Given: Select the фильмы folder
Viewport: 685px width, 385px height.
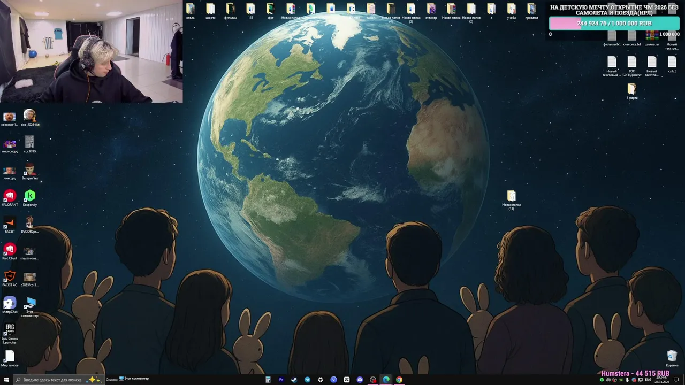Looking at the screenshot, I should pyautogui.click(x=231, y=11).
